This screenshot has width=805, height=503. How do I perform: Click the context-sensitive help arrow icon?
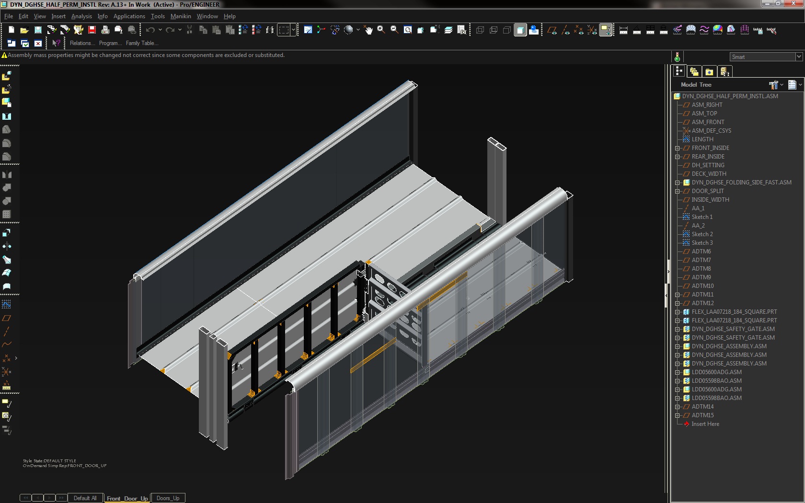pyautogui.click(x=56, y=43)
